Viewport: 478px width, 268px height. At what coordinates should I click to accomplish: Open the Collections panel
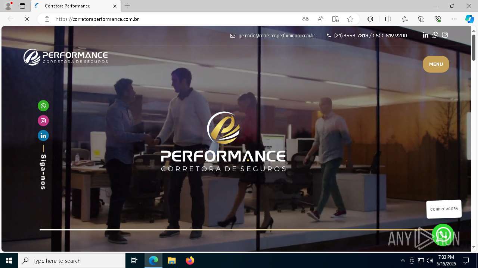point(421,19)
